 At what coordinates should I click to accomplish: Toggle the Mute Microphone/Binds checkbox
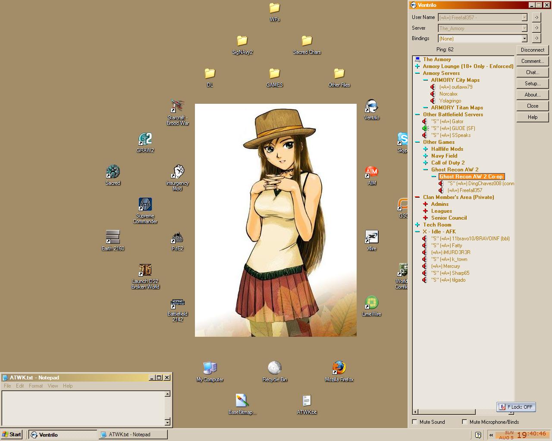click(x=464, y=422)
